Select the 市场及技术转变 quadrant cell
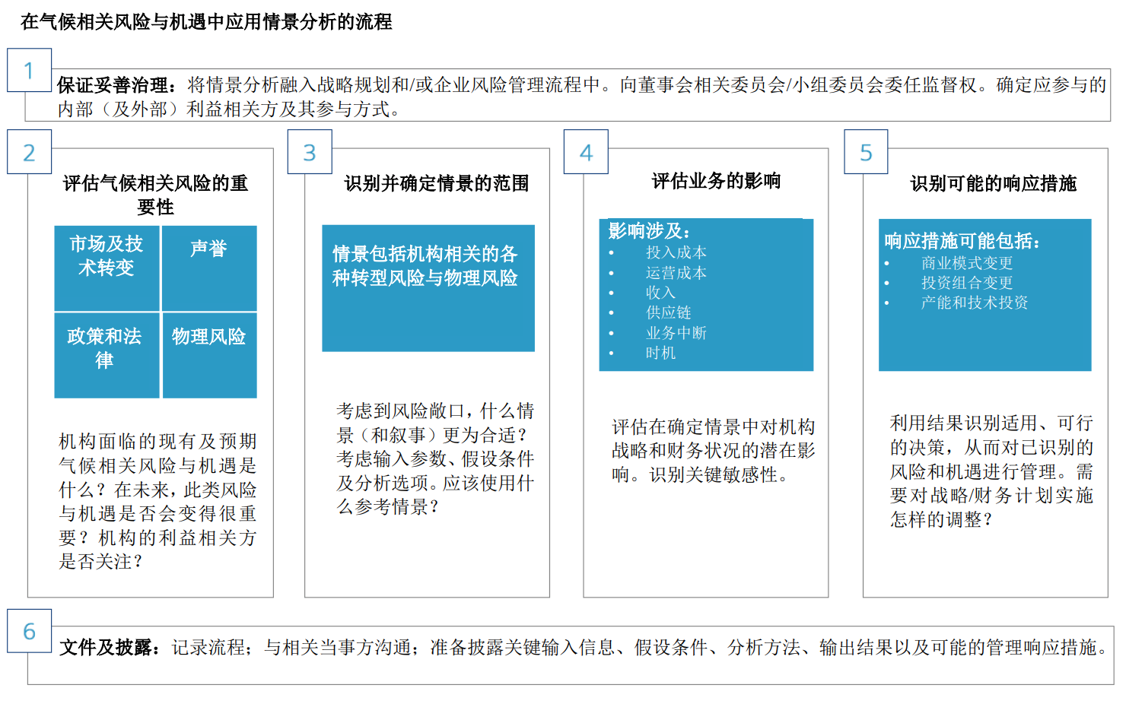Screen dimensions: 1126x704 coord(107,268)
